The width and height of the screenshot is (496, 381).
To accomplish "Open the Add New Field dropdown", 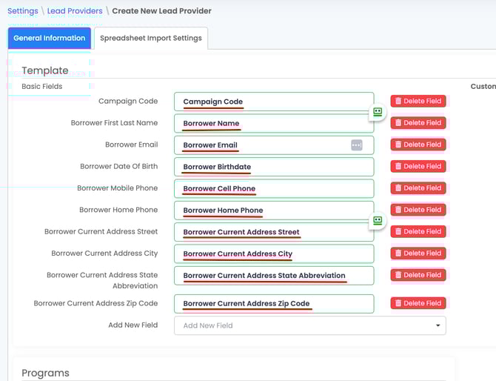I will 309,325.
